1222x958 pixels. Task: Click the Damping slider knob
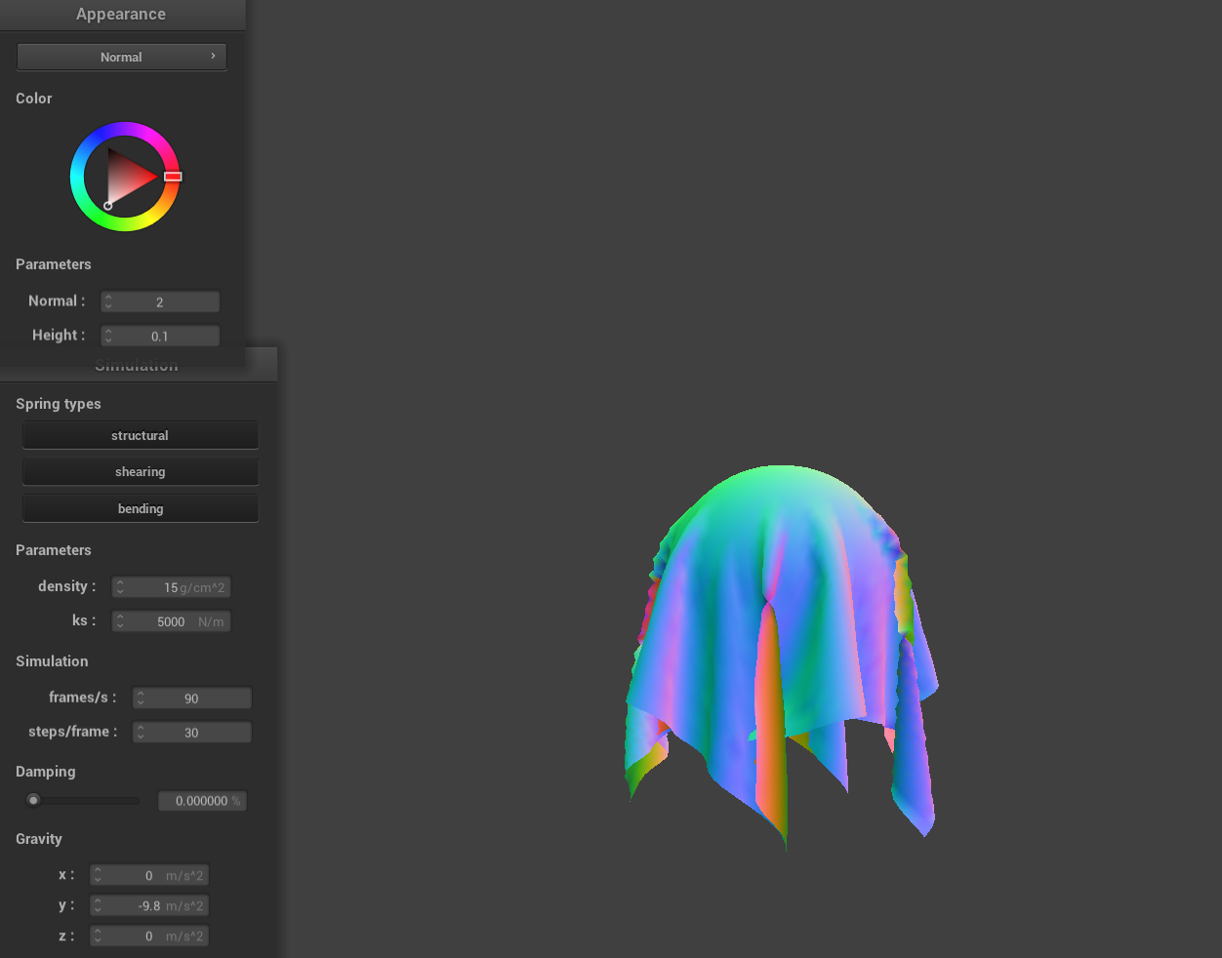click(34, 800)
